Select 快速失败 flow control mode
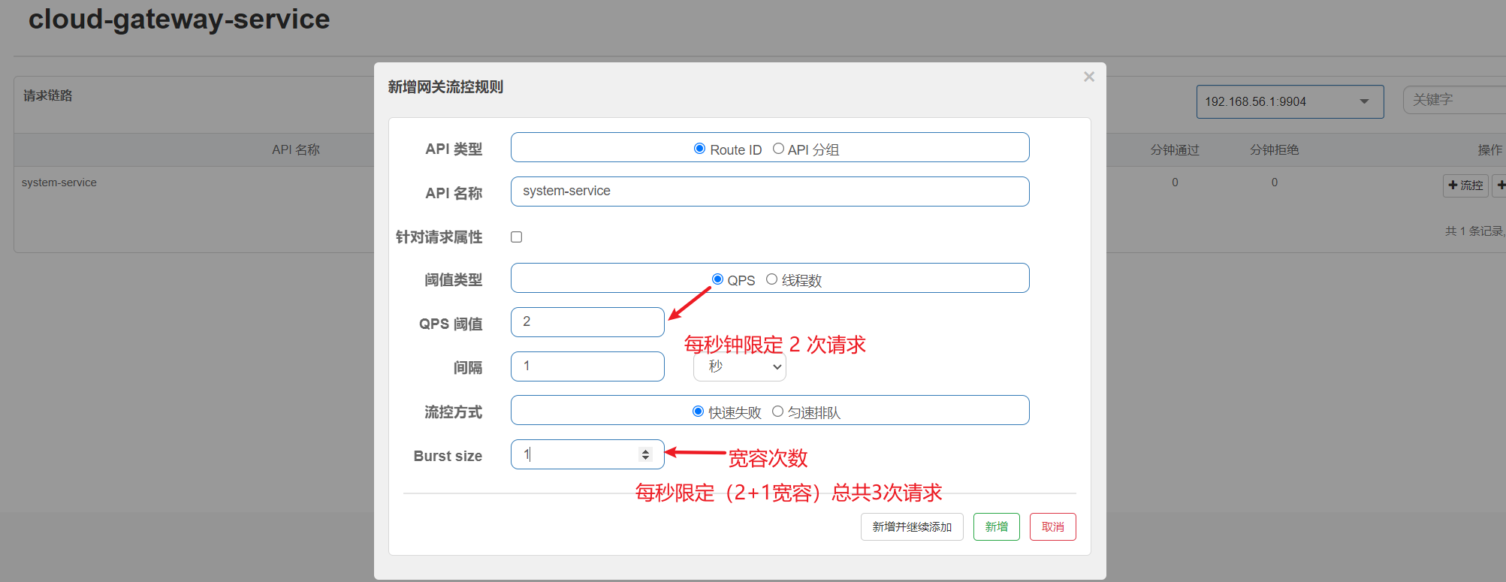 click(698, 412)
